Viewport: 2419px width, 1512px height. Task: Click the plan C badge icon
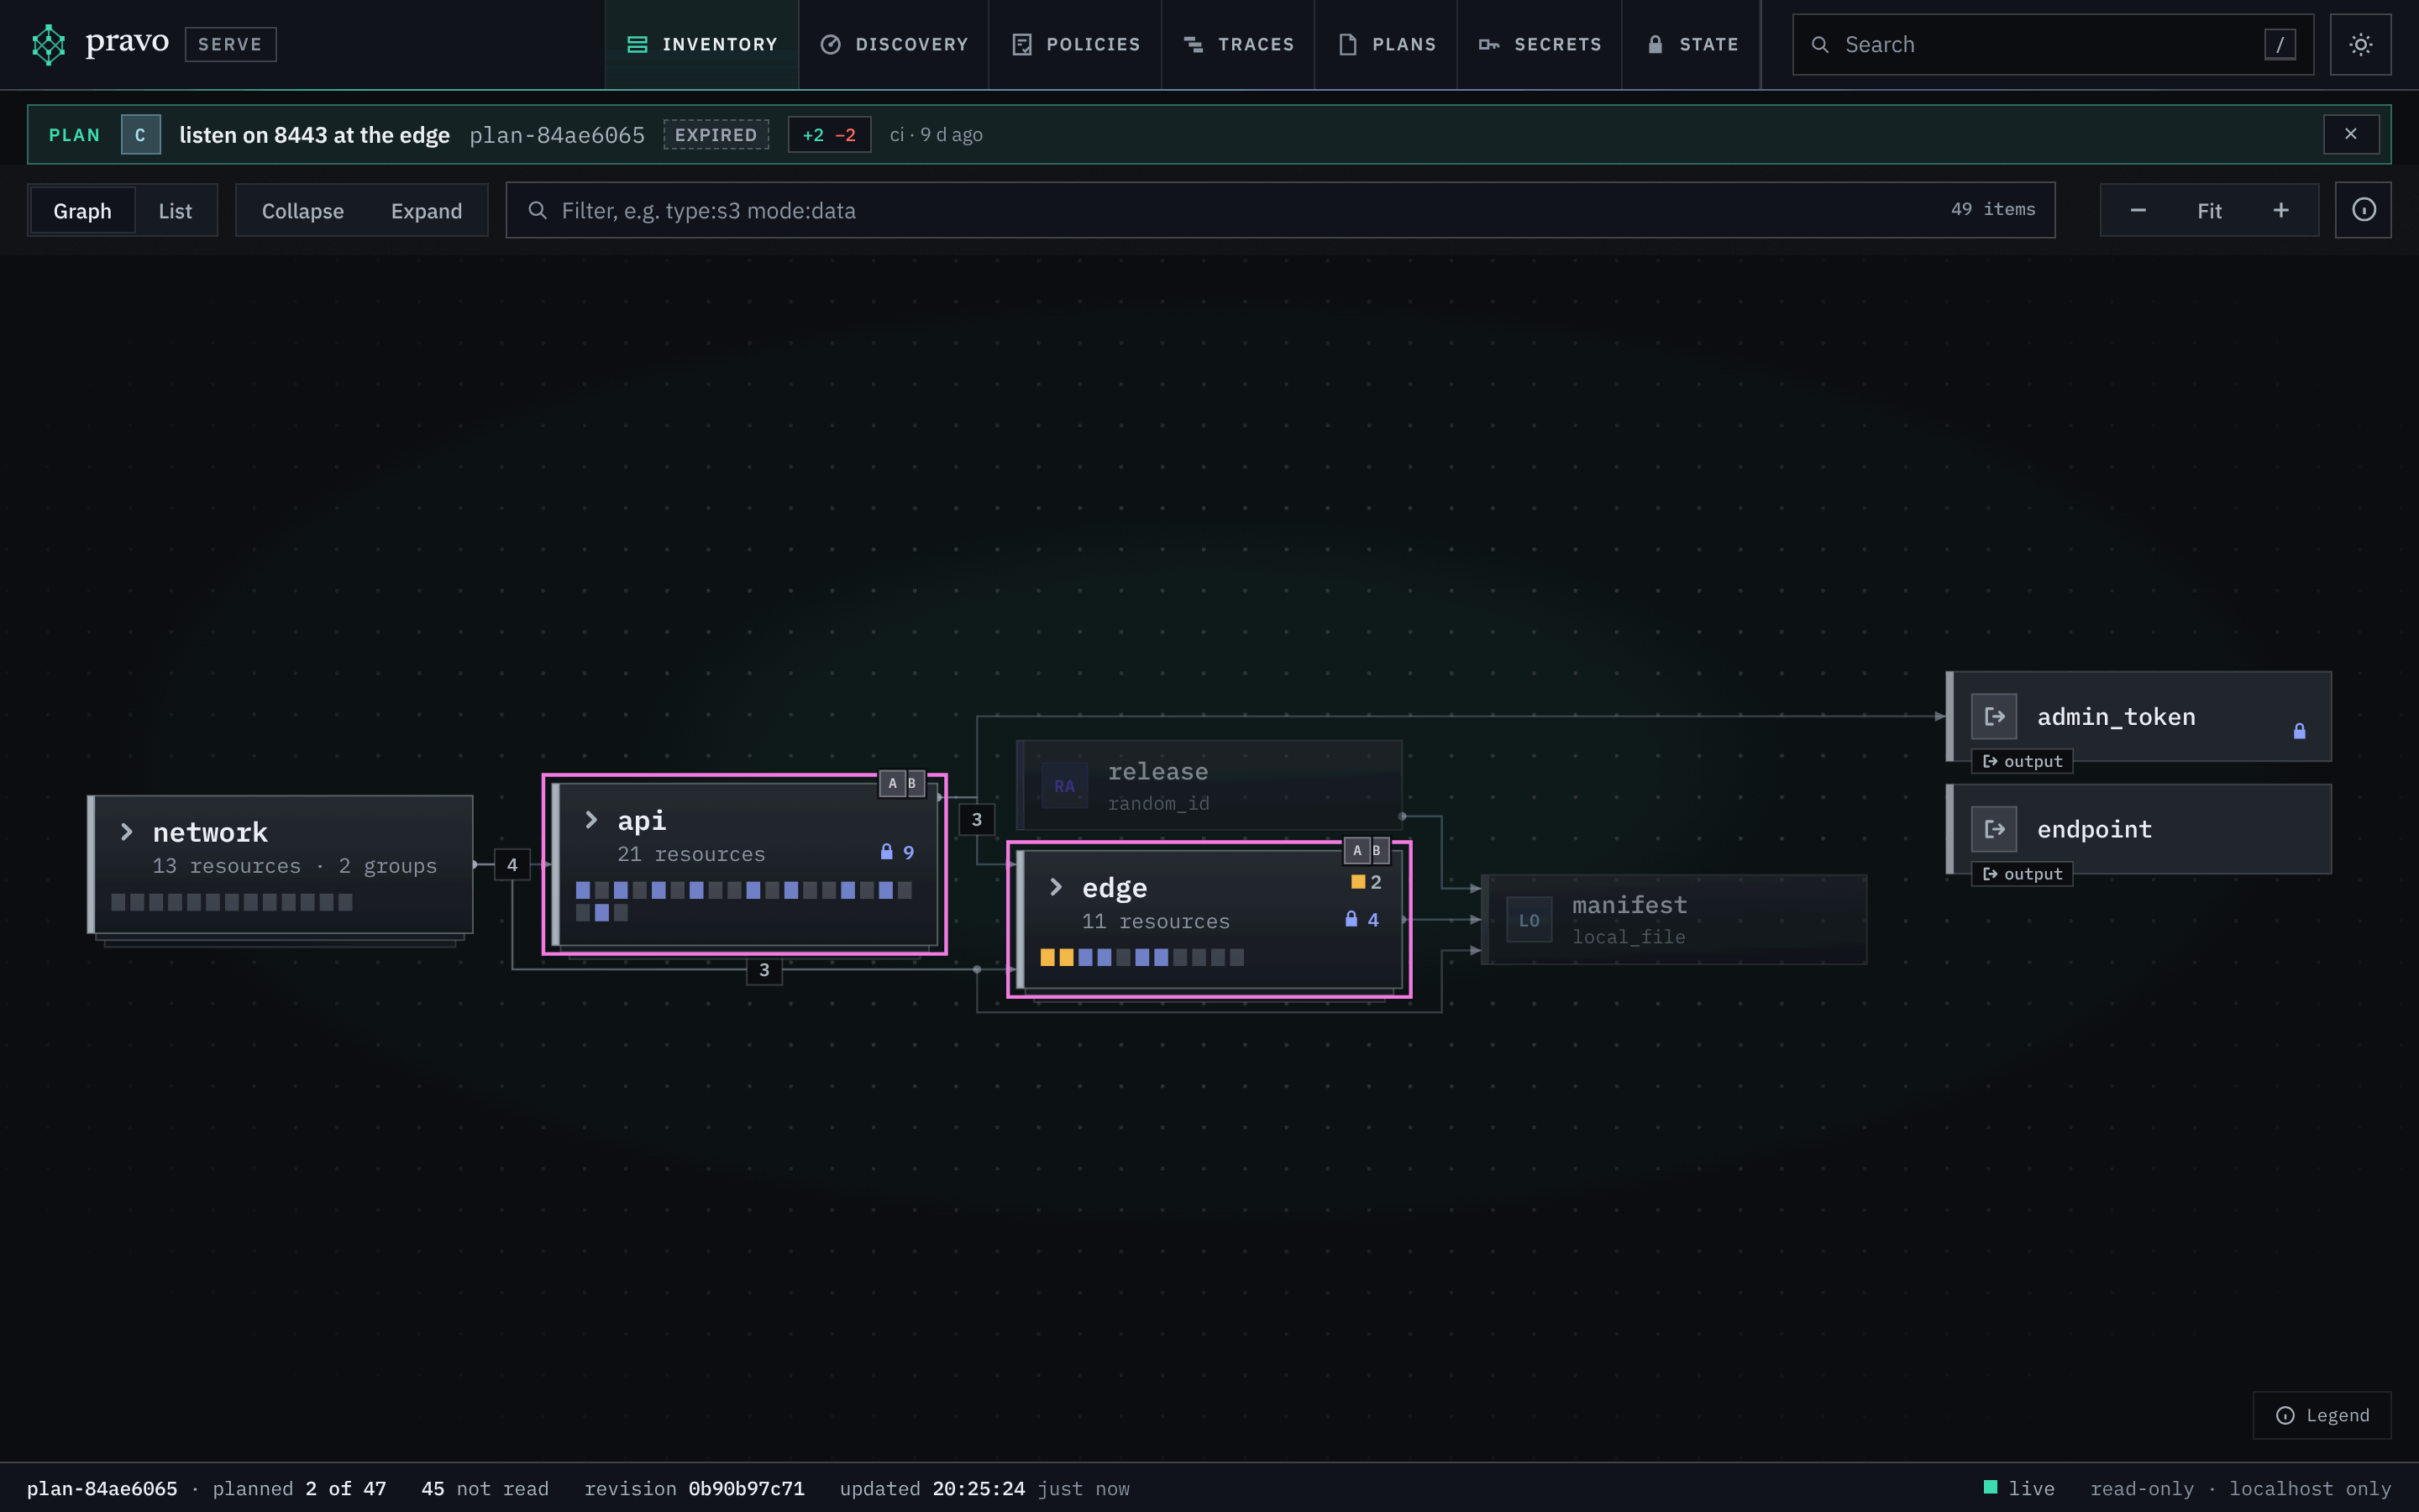pos(140,135)
